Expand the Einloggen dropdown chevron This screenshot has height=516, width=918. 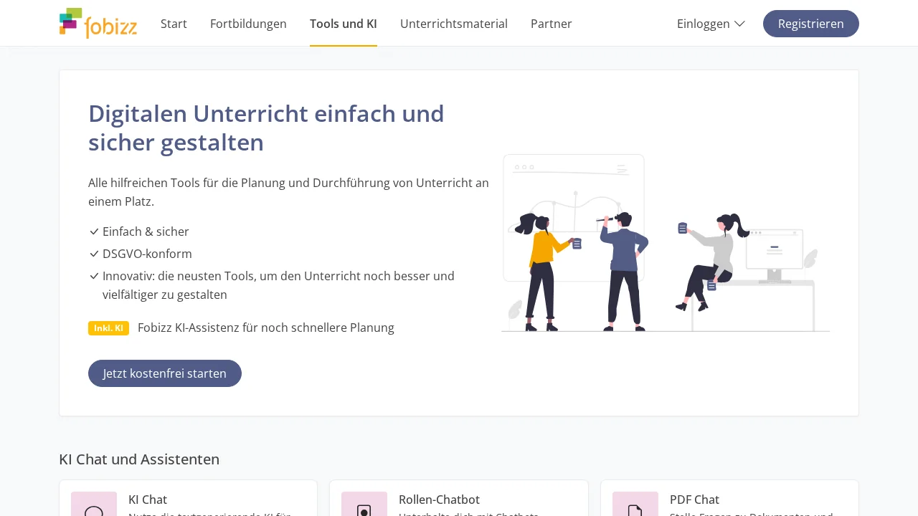click(x=739, y=24)
